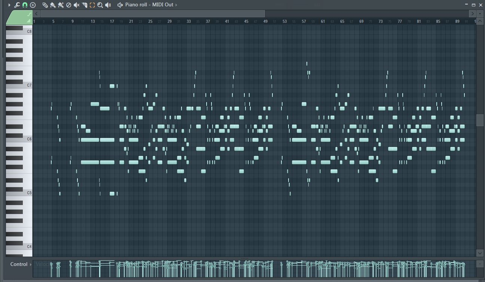Select the Mute notes tool
The image size is (485, 282).
[x=76, y=5]
